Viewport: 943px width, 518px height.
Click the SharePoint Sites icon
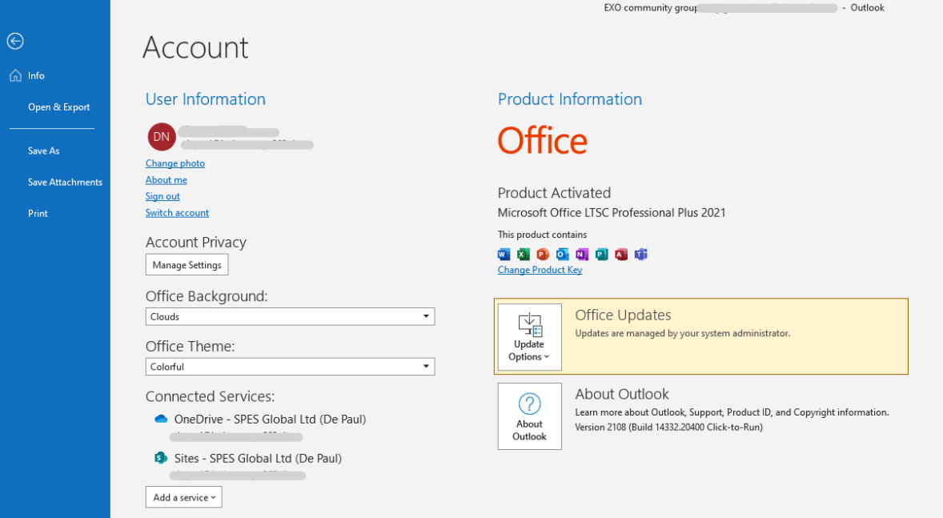[161, 458]
